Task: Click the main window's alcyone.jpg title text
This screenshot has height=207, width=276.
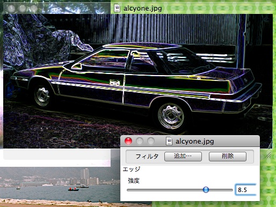Action: tap(143, 9)
